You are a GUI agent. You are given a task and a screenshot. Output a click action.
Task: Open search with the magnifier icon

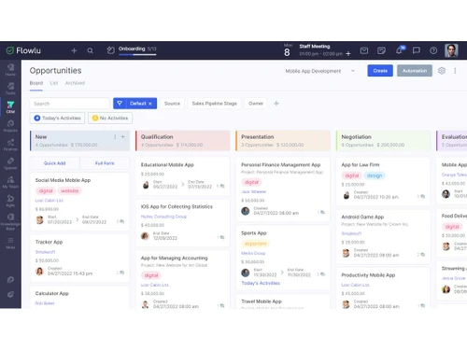pos(90,50)
